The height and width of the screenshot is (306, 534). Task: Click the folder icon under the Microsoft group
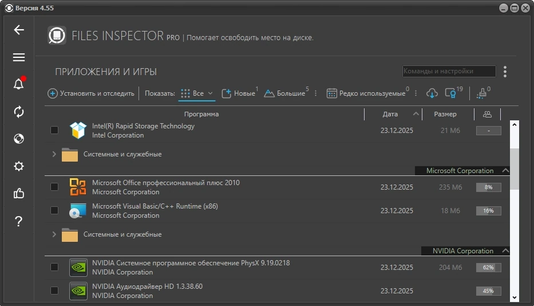(70, 235)
